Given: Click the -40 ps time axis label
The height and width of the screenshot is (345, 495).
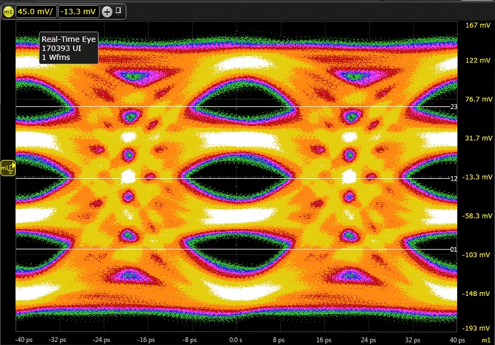Looking at the screenshot, I should coord(24,340).
